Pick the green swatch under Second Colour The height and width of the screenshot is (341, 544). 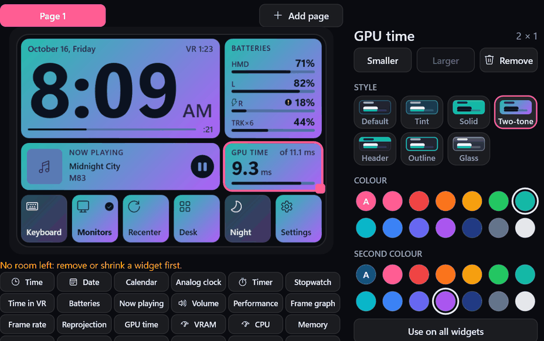point(498,274)
